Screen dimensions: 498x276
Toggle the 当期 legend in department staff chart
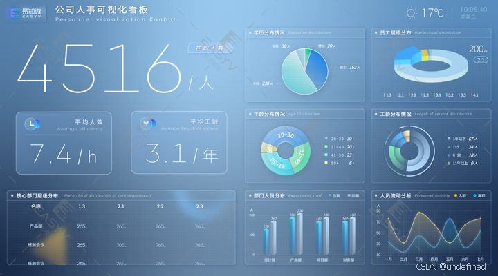point(334,195)
